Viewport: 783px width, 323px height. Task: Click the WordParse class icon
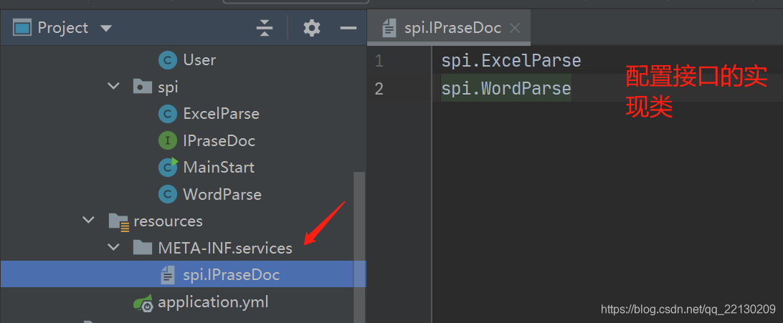[x=167, y=194]
